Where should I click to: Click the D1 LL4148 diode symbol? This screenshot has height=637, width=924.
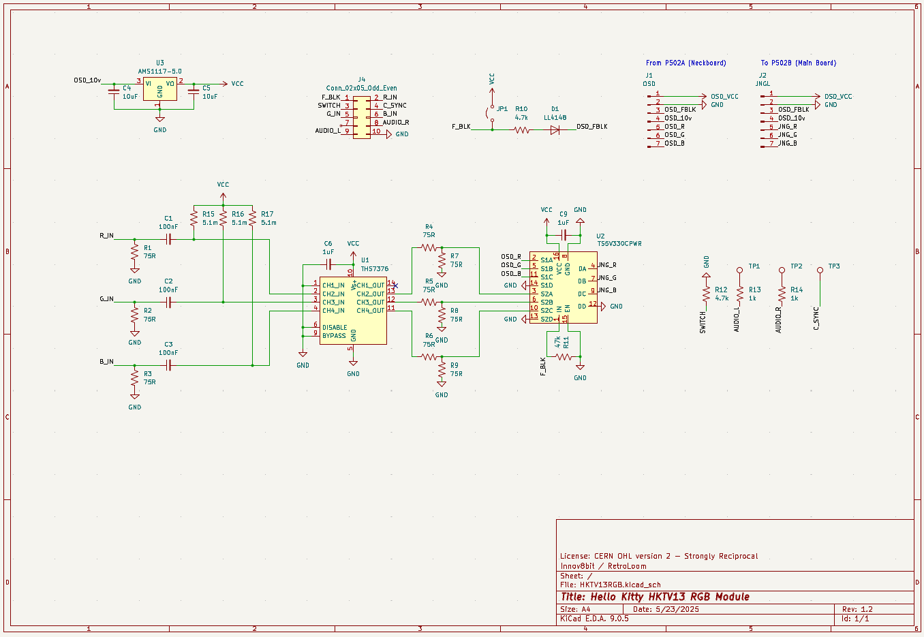click(x=555, y=130)
